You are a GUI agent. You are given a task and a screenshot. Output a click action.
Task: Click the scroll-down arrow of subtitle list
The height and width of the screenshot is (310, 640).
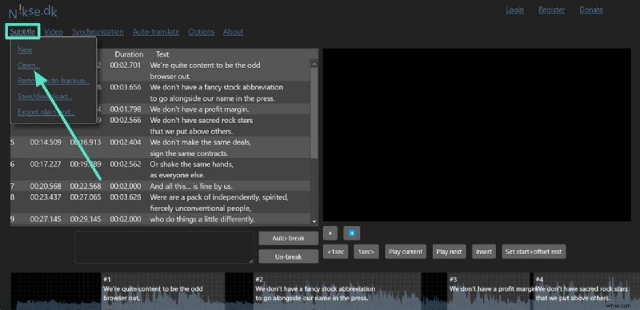[x=314, y=221]
